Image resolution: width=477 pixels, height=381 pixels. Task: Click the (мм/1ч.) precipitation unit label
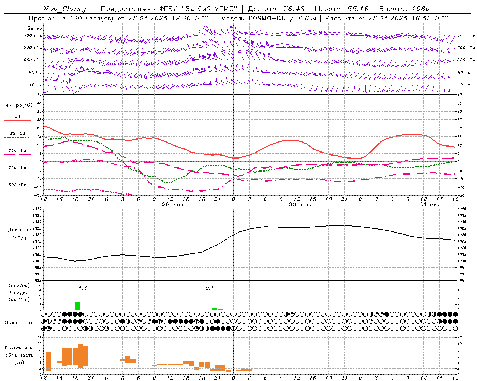[x=19, y=300]
